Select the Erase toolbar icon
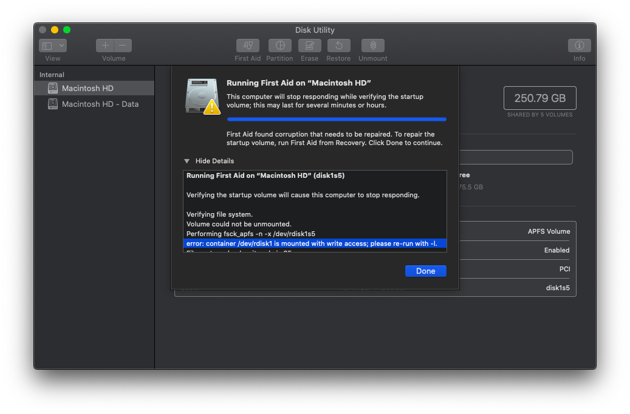 click(x=309, y=46)
